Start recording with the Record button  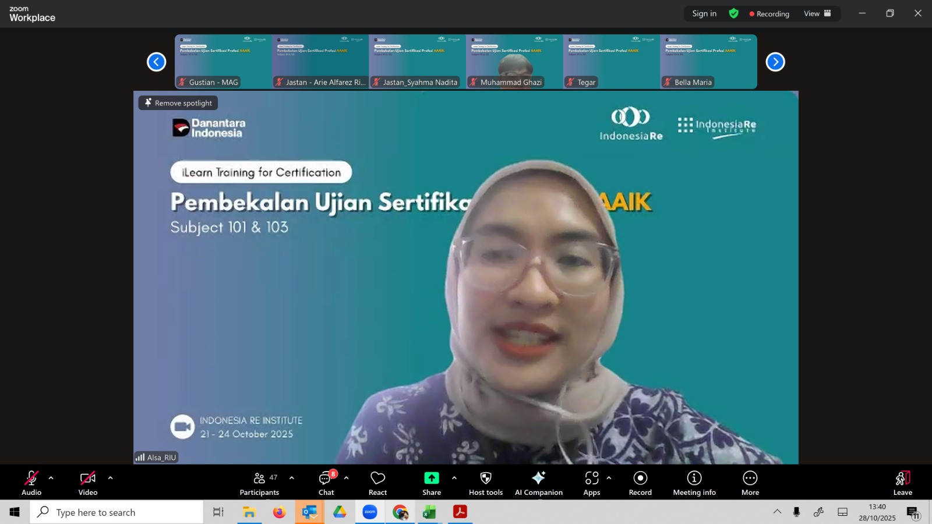(x=640, y=483)
